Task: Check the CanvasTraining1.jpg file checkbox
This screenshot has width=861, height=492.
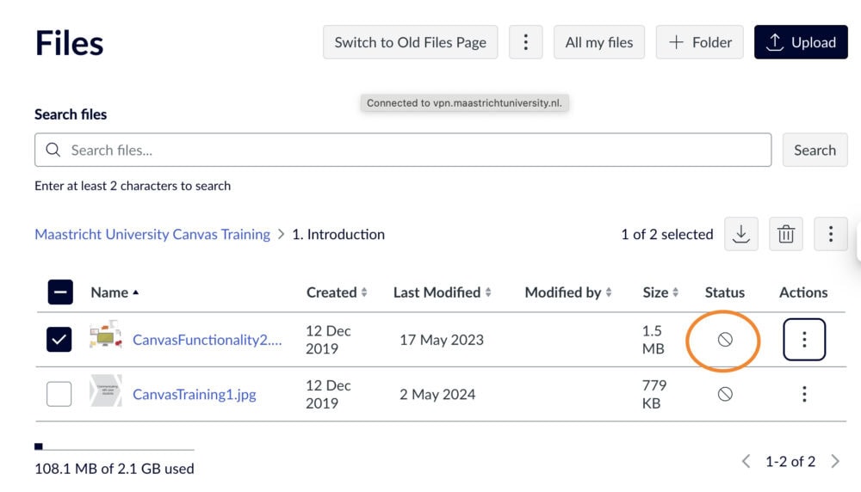Action: (x=59, y=394)
